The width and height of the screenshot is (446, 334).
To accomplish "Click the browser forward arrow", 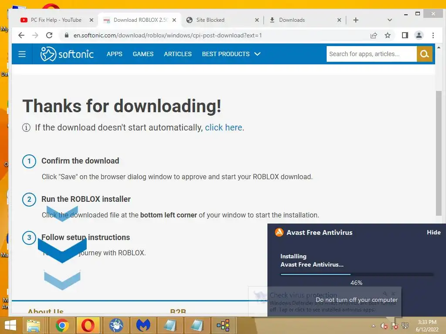I will point(35,35).
